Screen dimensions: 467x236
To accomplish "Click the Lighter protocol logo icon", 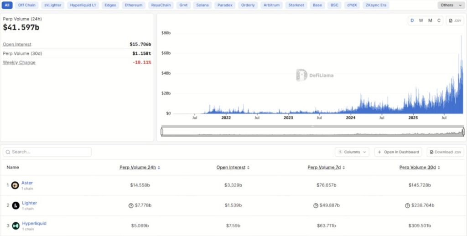I will pos(16,205).
